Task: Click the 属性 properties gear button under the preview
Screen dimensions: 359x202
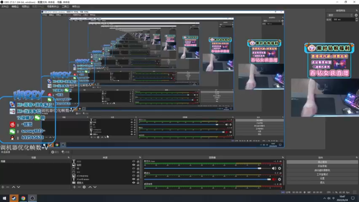Action: (x=55, y=152)
